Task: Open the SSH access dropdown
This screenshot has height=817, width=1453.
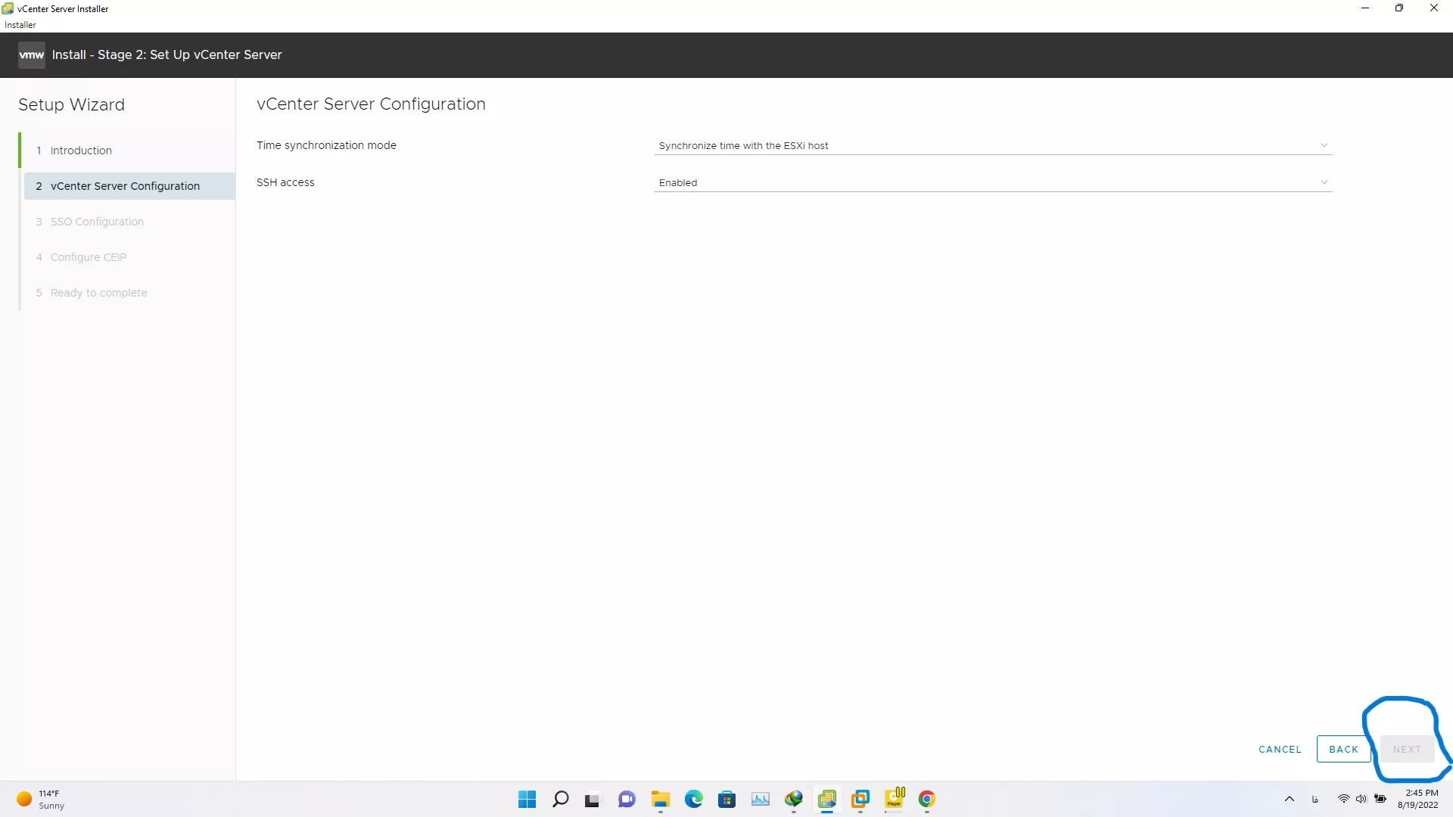Action: [992, 182]
